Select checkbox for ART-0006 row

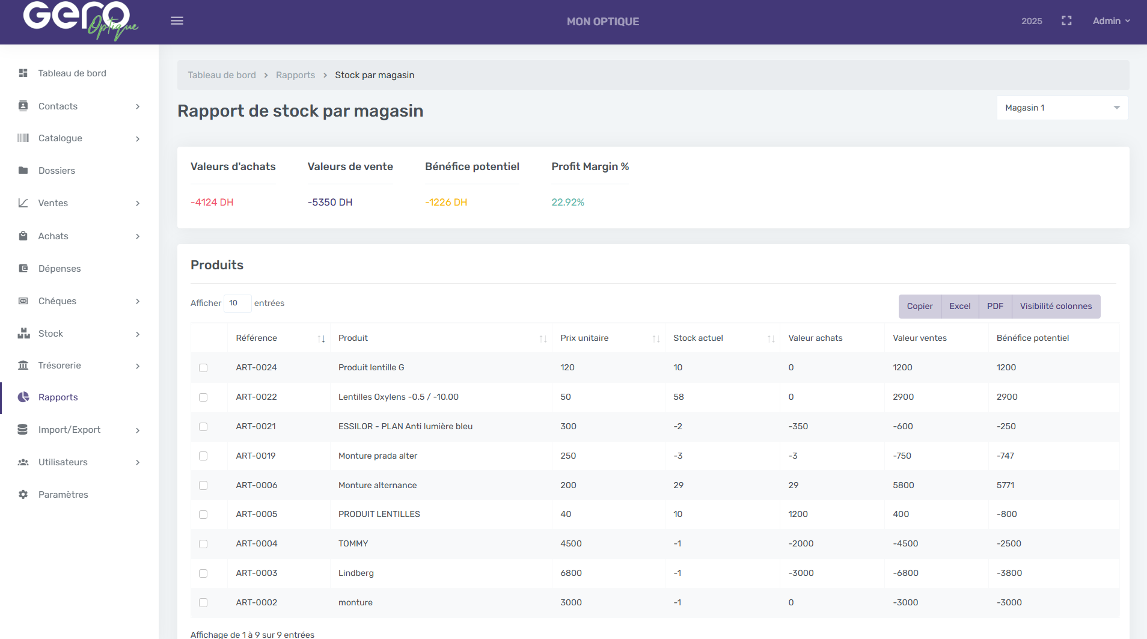[x=203, y=486]
